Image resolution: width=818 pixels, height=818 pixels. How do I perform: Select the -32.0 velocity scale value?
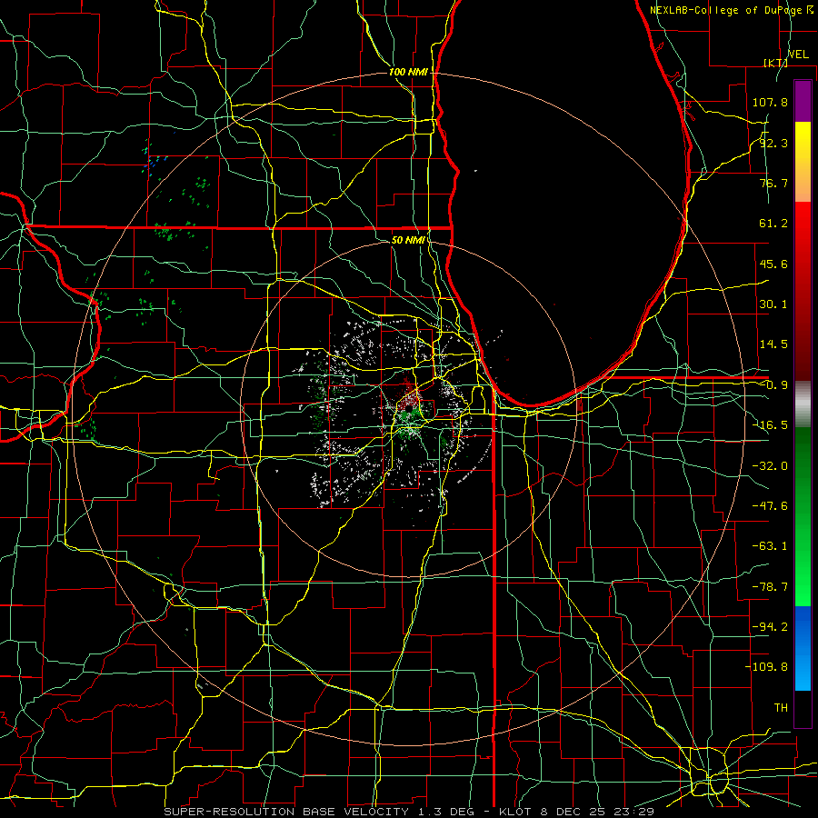[x=770, y=466]
